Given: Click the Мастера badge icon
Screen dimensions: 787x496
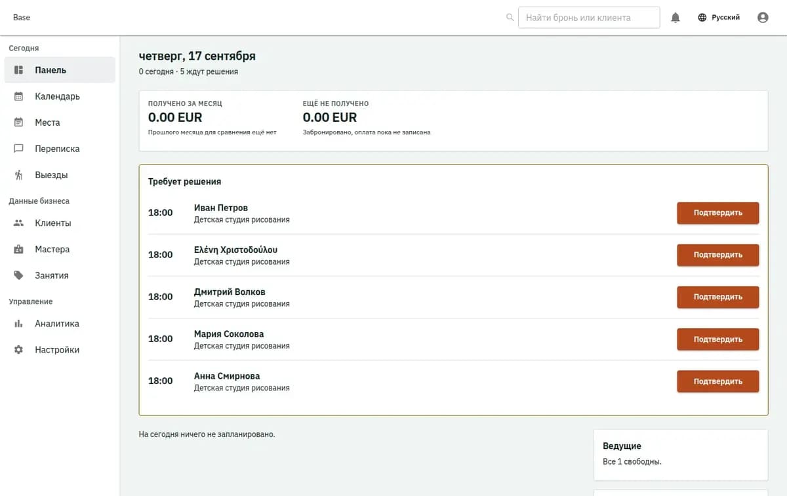Looking at the screenshot, I should point(19,249).
